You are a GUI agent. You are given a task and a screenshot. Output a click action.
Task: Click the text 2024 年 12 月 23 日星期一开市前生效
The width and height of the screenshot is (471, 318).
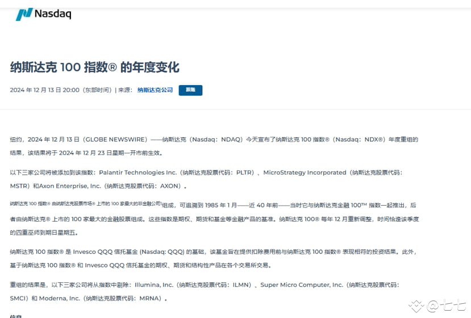(x=109, y=153)
